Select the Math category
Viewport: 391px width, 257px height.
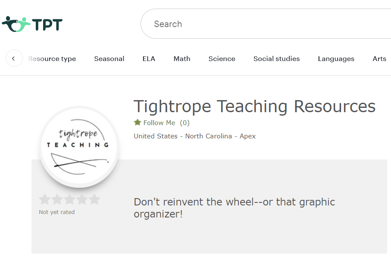point(182,59)
